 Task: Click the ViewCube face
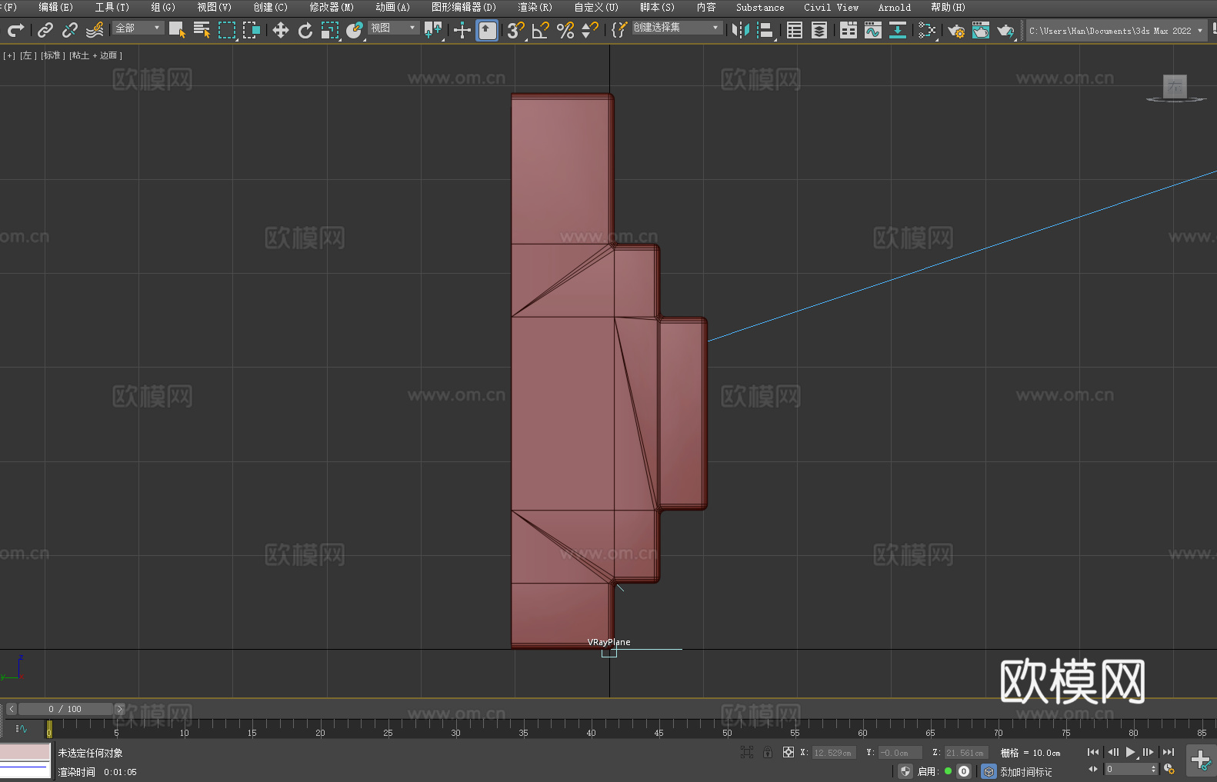click(x=1175, y=86)
